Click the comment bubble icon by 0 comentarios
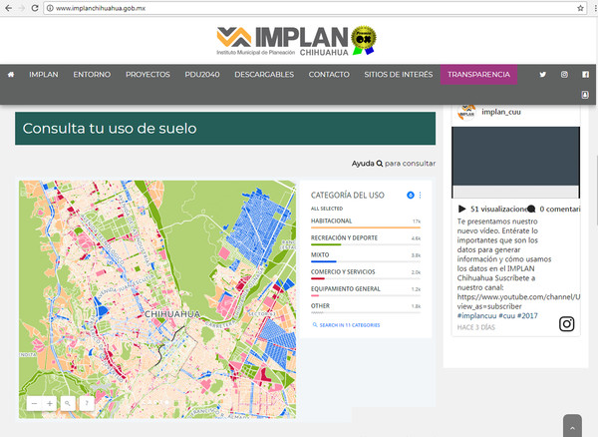 pos(531,210)
